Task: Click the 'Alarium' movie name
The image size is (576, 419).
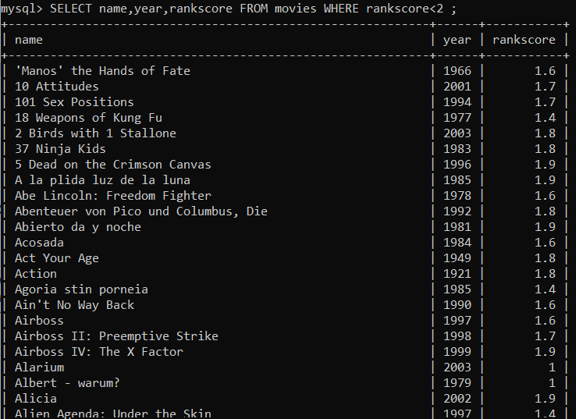Action: [39, 368]
